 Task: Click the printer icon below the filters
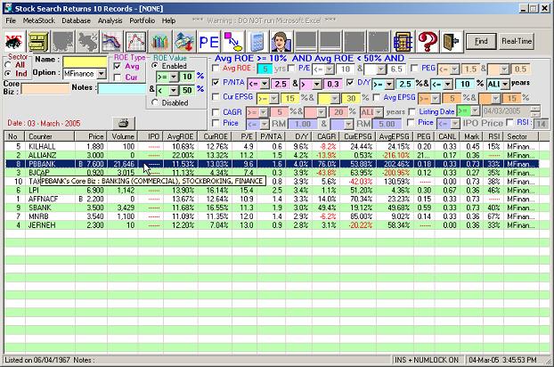click(123, 122)
